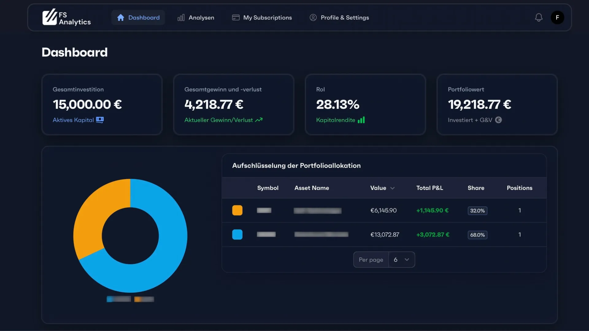Click the FS Analytics logo
This screenshot has height=331, width=589.
click(x=66, y=17)
